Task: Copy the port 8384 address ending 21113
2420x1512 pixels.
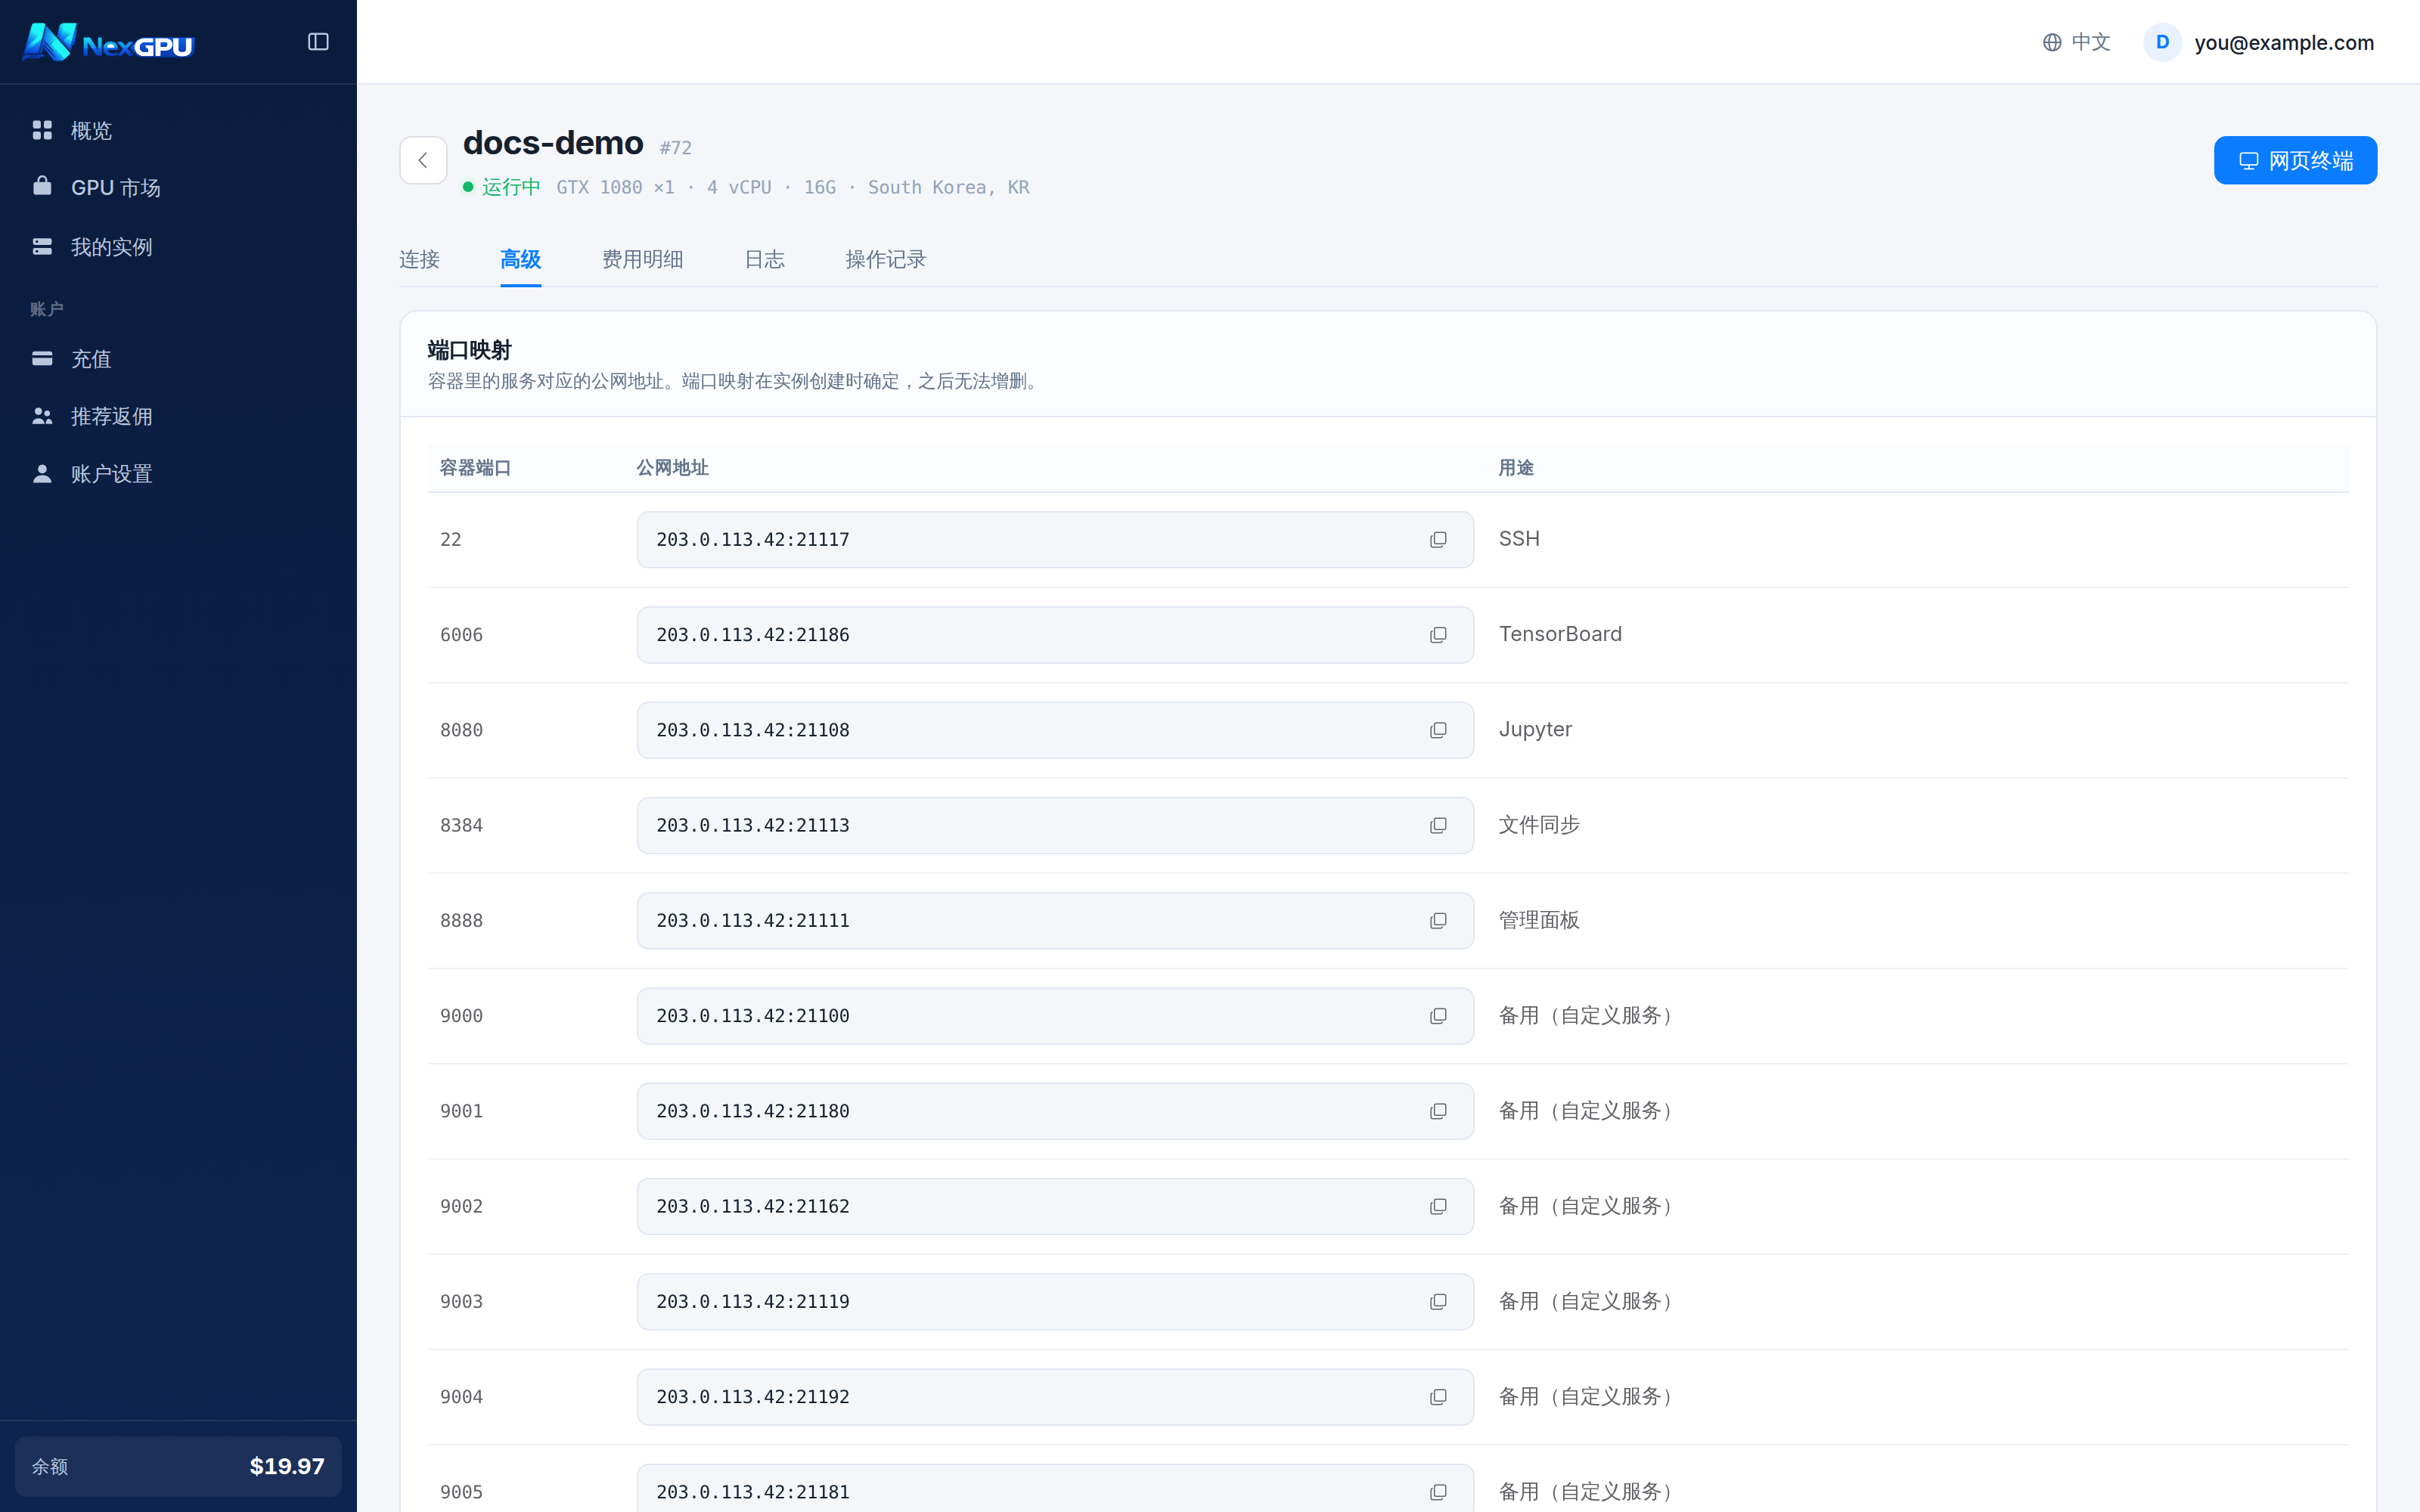Action: click(x=1438, y=826)
